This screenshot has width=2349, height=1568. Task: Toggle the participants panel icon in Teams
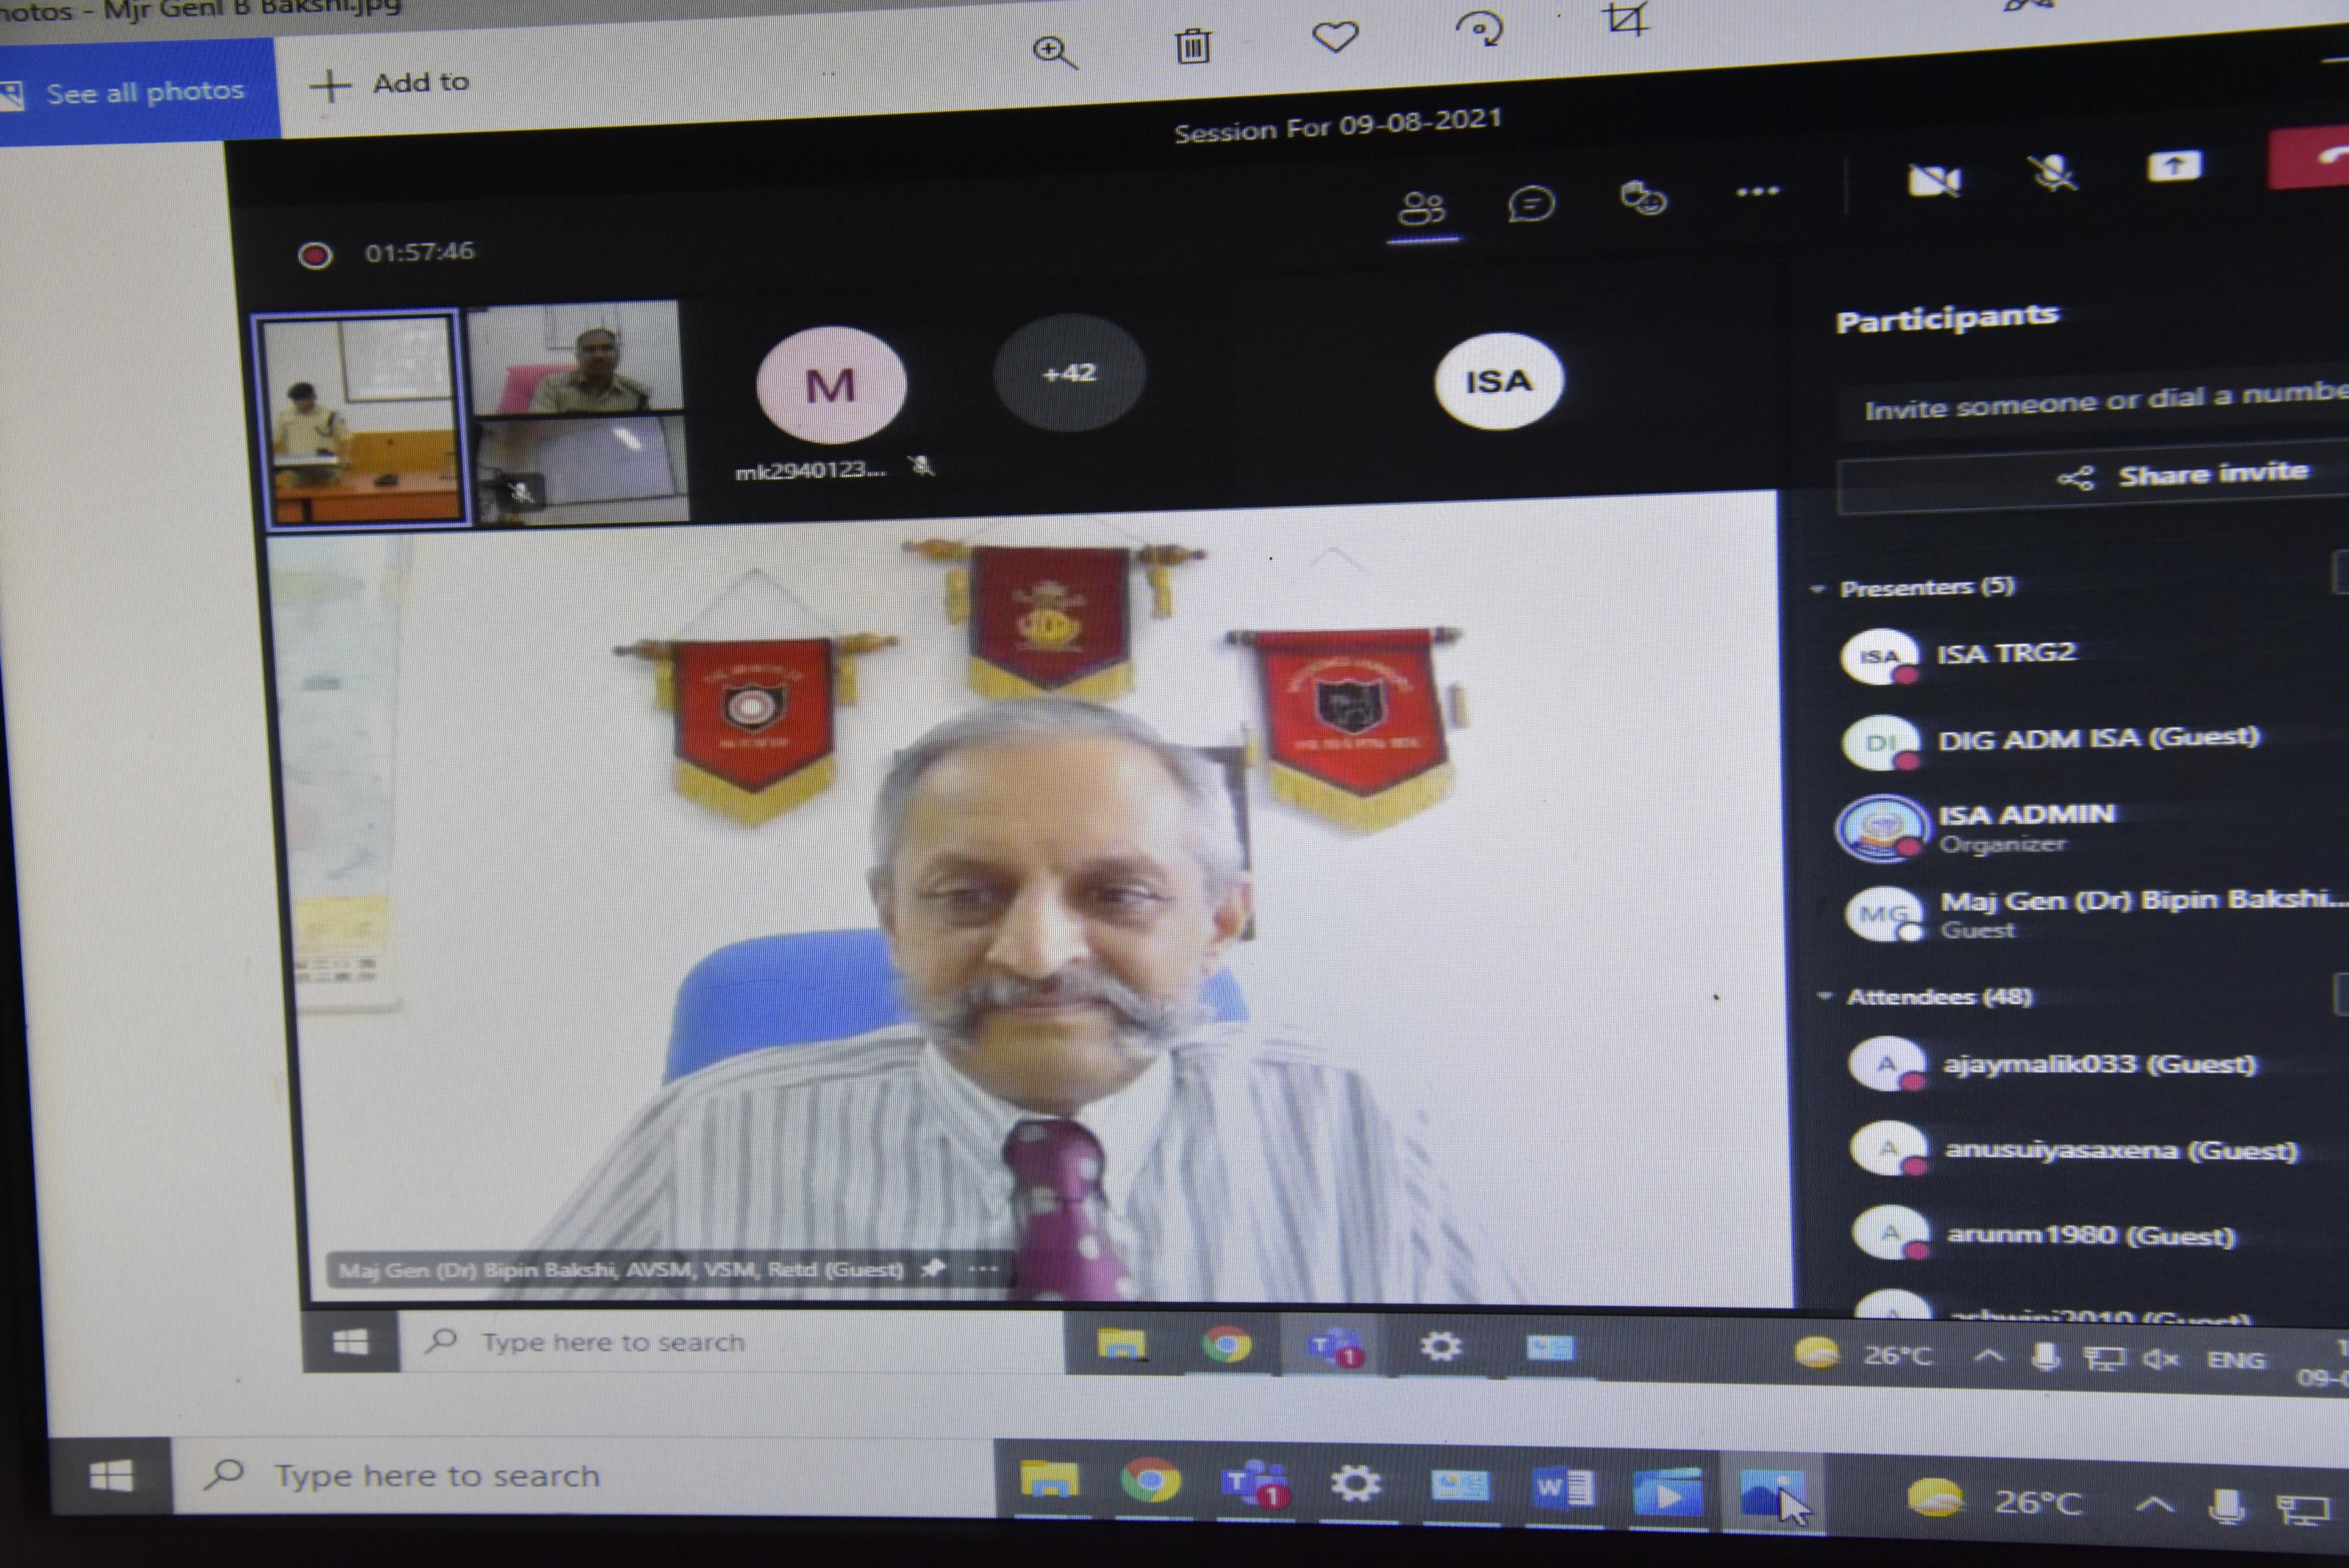click(x=1422, y=209)
